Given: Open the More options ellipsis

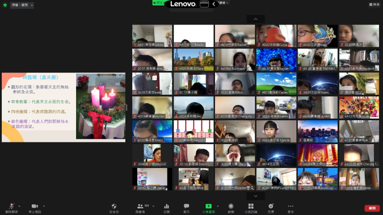Looking at the screenshot, I should point(291,208).
